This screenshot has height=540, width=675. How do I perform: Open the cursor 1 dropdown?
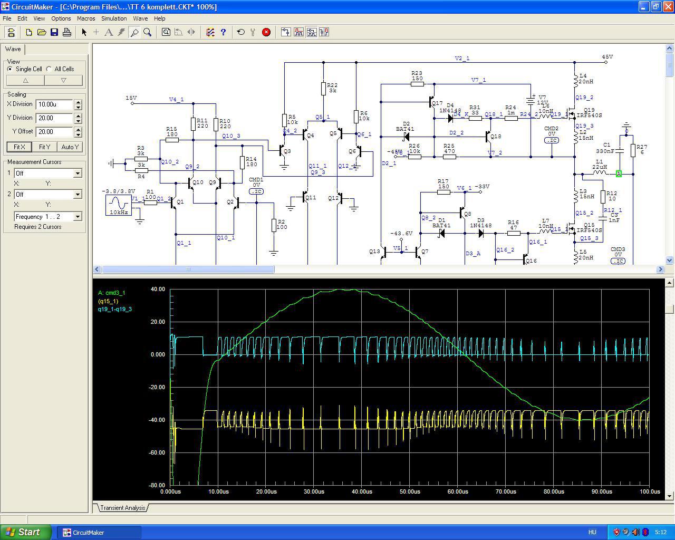(78, 173)
